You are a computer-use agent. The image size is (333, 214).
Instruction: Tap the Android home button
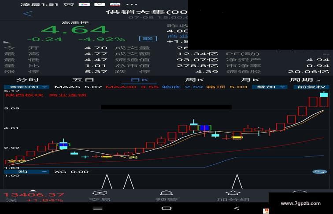click(166, 208)
